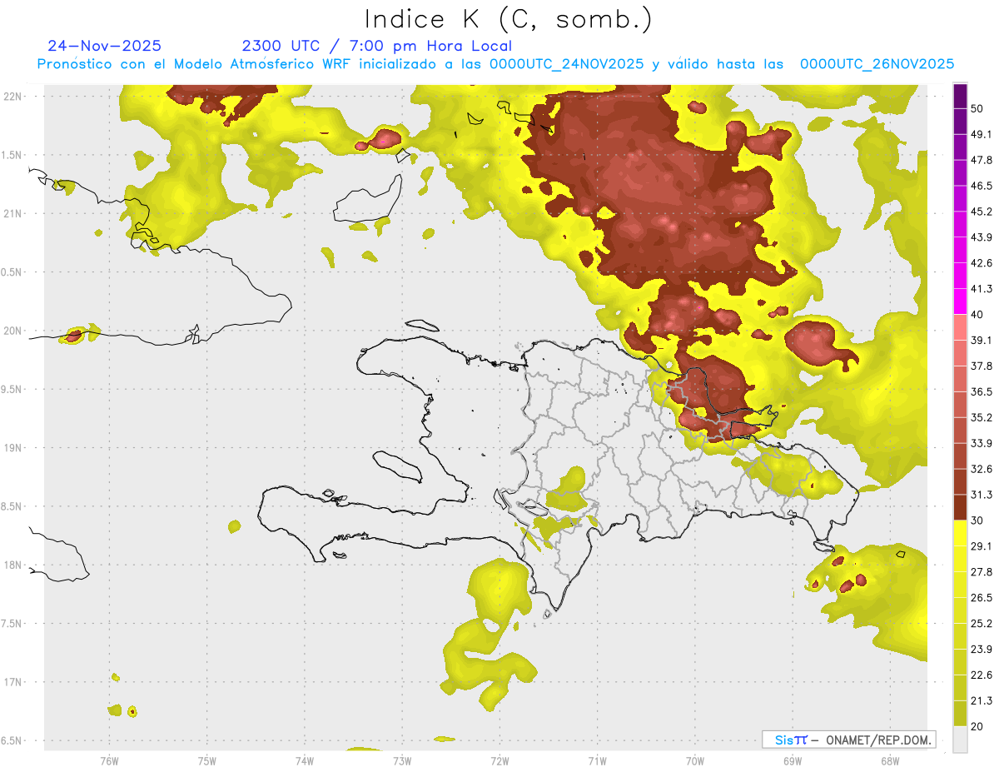The image size is (999, 772).
Task: Click the colorbar value "45.2"
Action: tap(982, 212)
